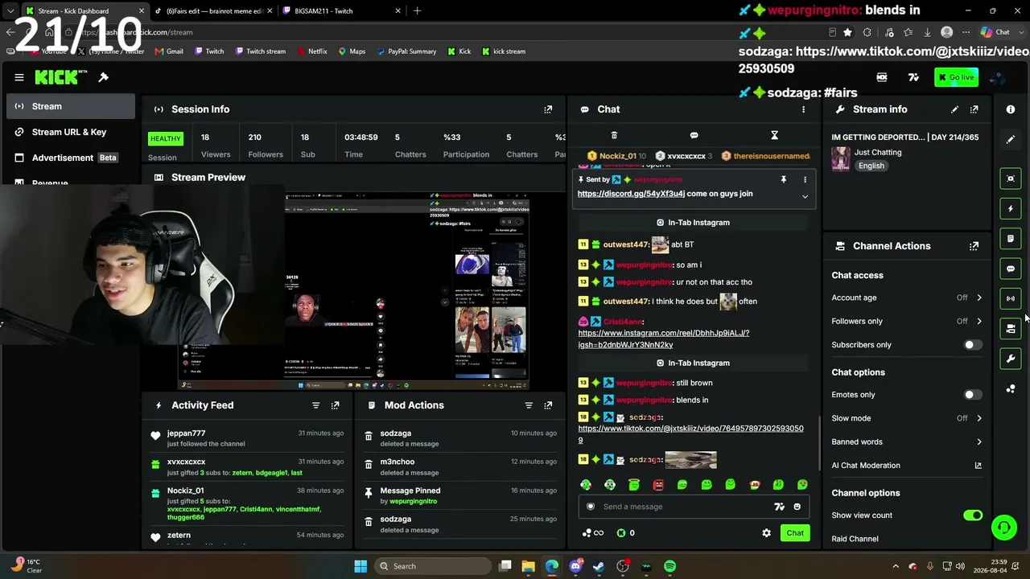Click the pencil icon in right sidebar
The height and width of the screenshot is (579, 1030).
[1011, 139]
